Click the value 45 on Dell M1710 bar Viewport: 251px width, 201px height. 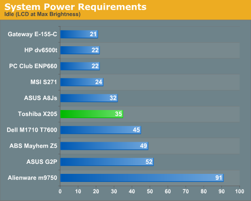pyautogui.click(x=137, y=130)
